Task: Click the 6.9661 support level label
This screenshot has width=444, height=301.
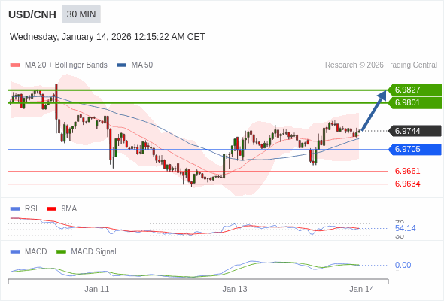Action: pos(407,171)
